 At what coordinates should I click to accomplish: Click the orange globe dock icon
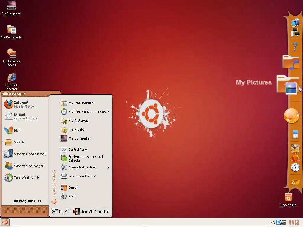(x=291, y=116)
